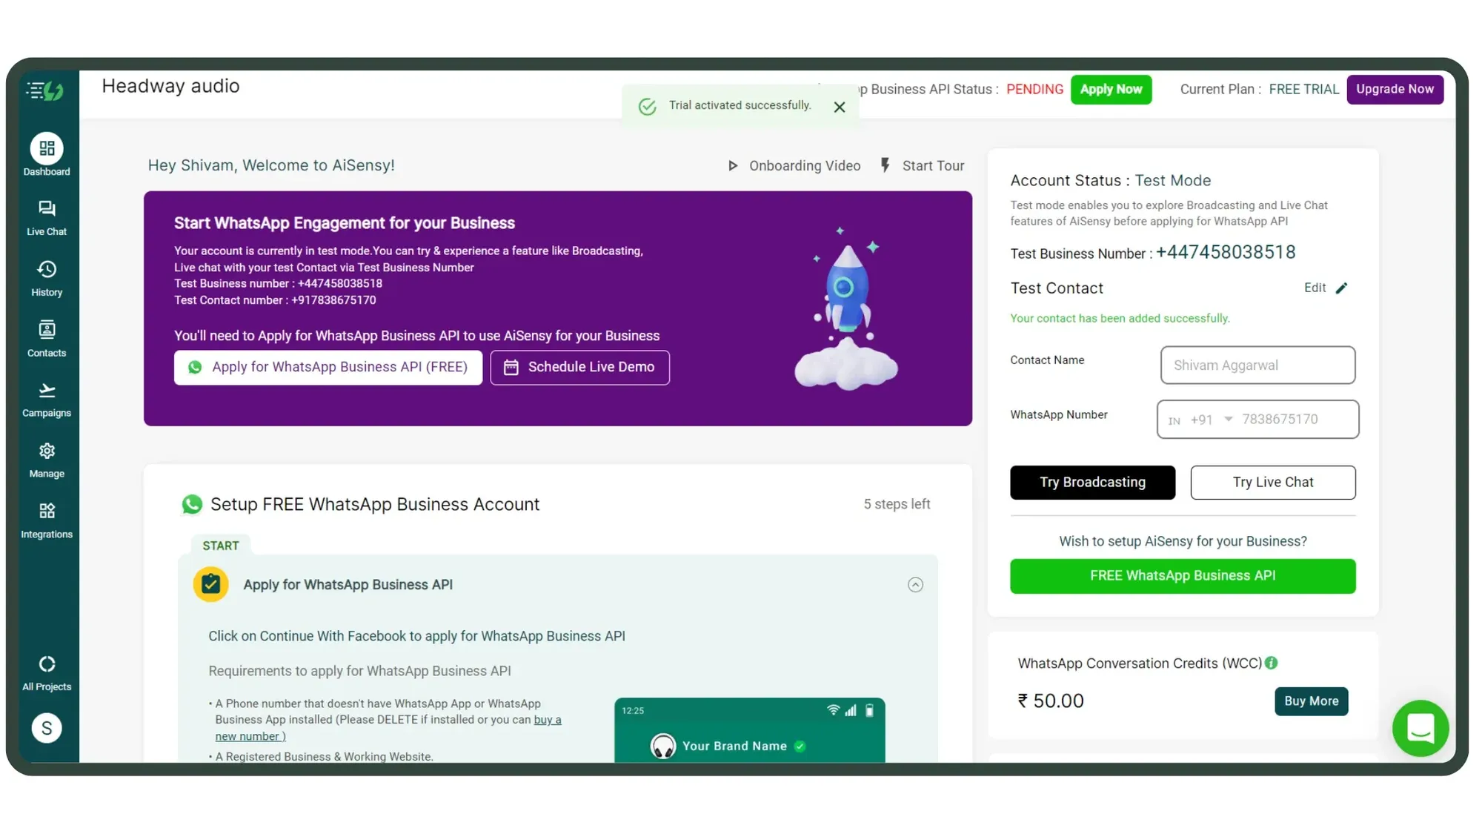Navigate to Live Chat section
The image size is (1482, 834).
click(46, 216)
